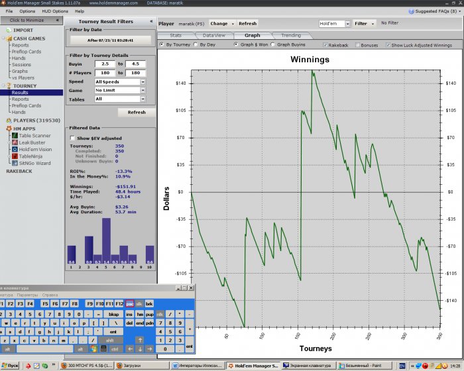Launch LeakBuster from HM Apps
The image size is (464, 371).
(32, 142)
